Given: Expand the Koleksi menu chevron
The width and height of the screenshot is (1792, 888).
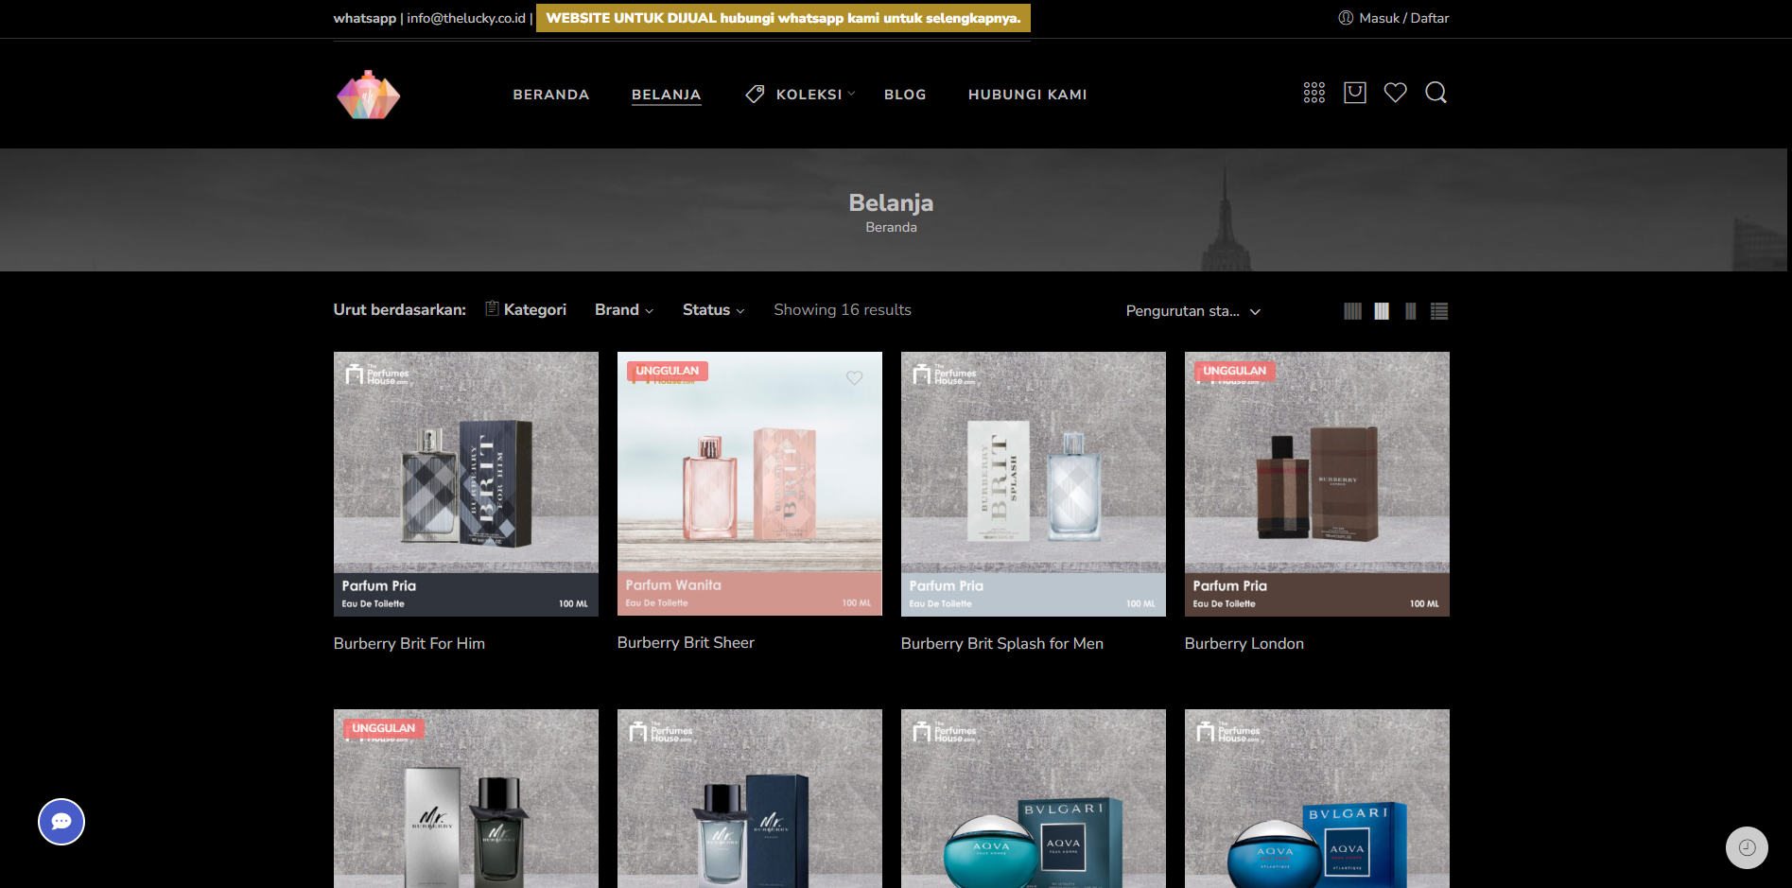Looking at the screenshot, I should click(x=851, y=94).
